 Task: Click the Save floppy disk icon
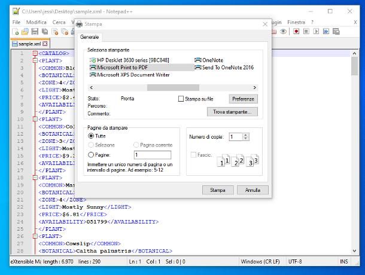click(x=35, y=32)
